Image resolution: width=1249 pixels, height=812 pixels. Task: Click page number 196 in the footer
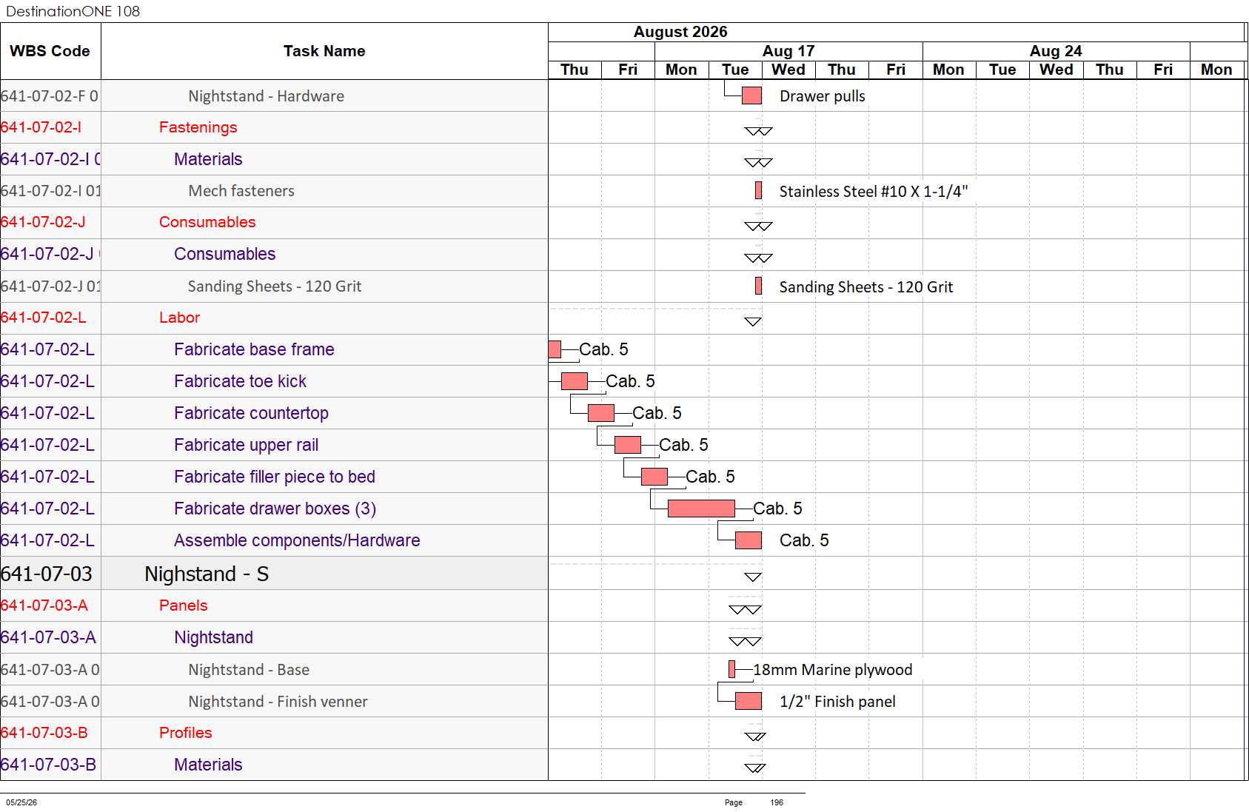click(777, 802)
